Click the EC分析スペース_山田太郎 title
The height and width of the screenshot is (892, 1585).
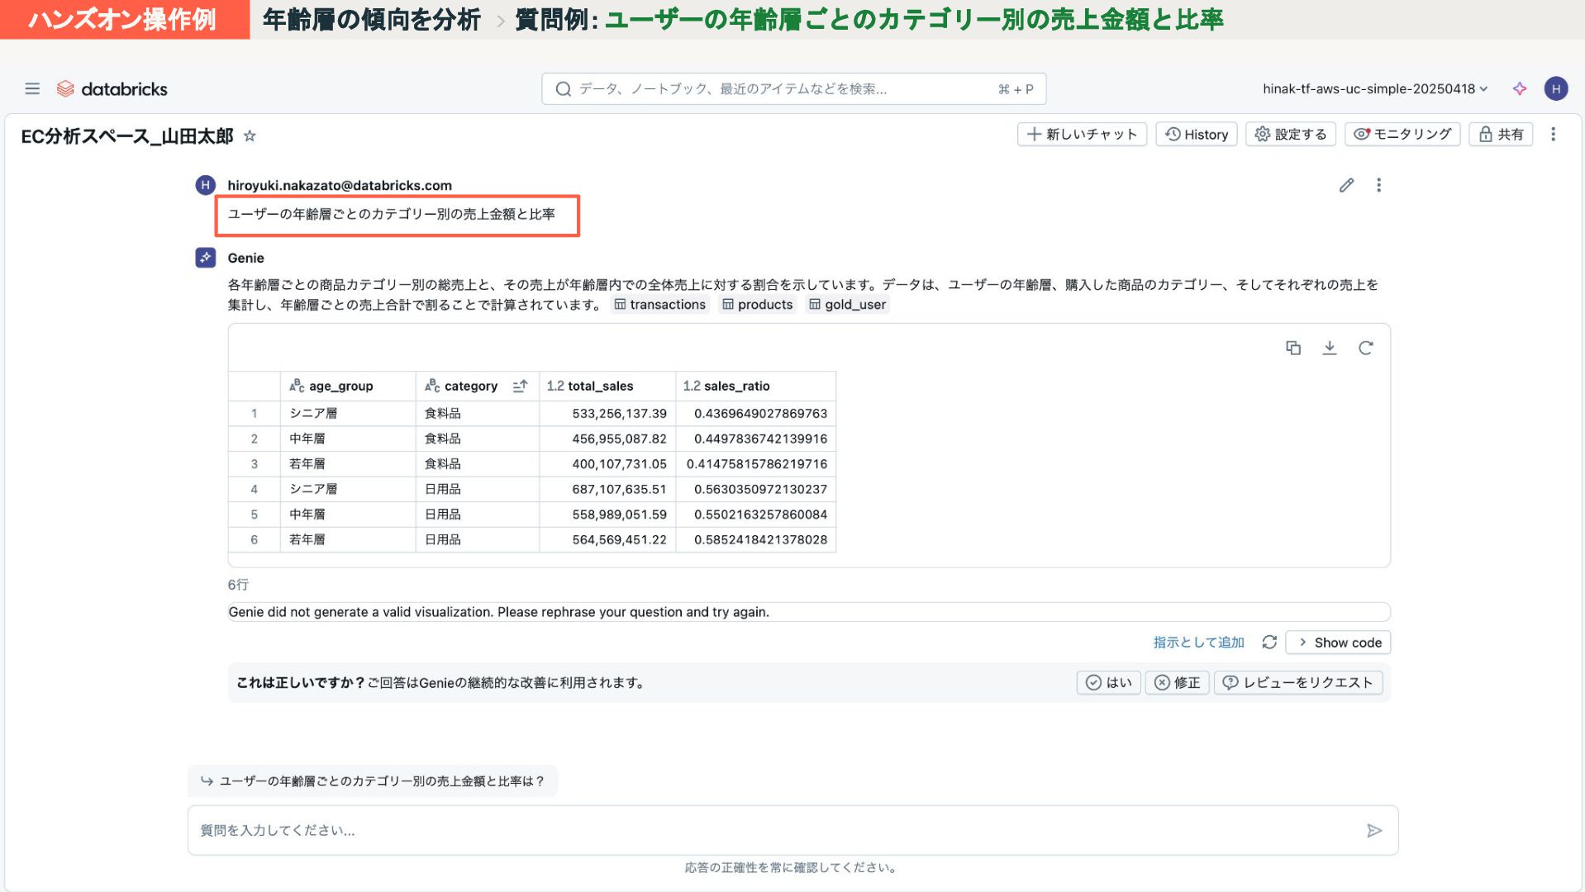pyautogui.click(x=127, y=136)
